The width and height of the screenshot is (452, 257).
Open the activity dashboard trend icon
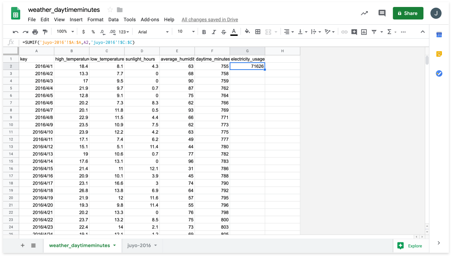(x=364, y=13)
